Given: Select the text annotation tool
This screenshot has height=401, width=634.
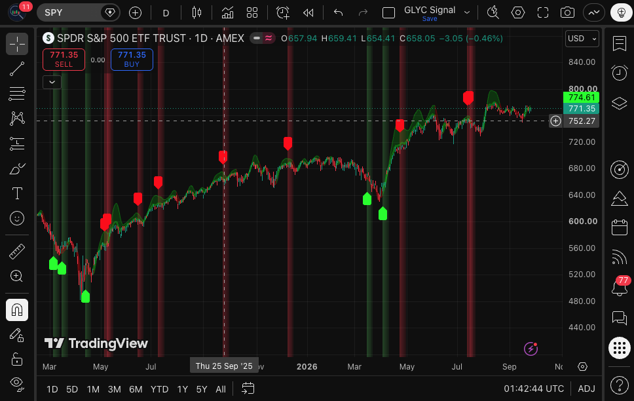Looking at the screenshot, I should (17, 193).
